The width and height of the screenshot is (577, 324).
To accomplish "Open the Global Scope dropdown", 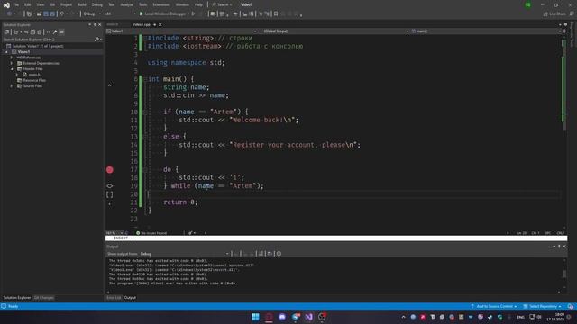I will click(x=335, y=31).
